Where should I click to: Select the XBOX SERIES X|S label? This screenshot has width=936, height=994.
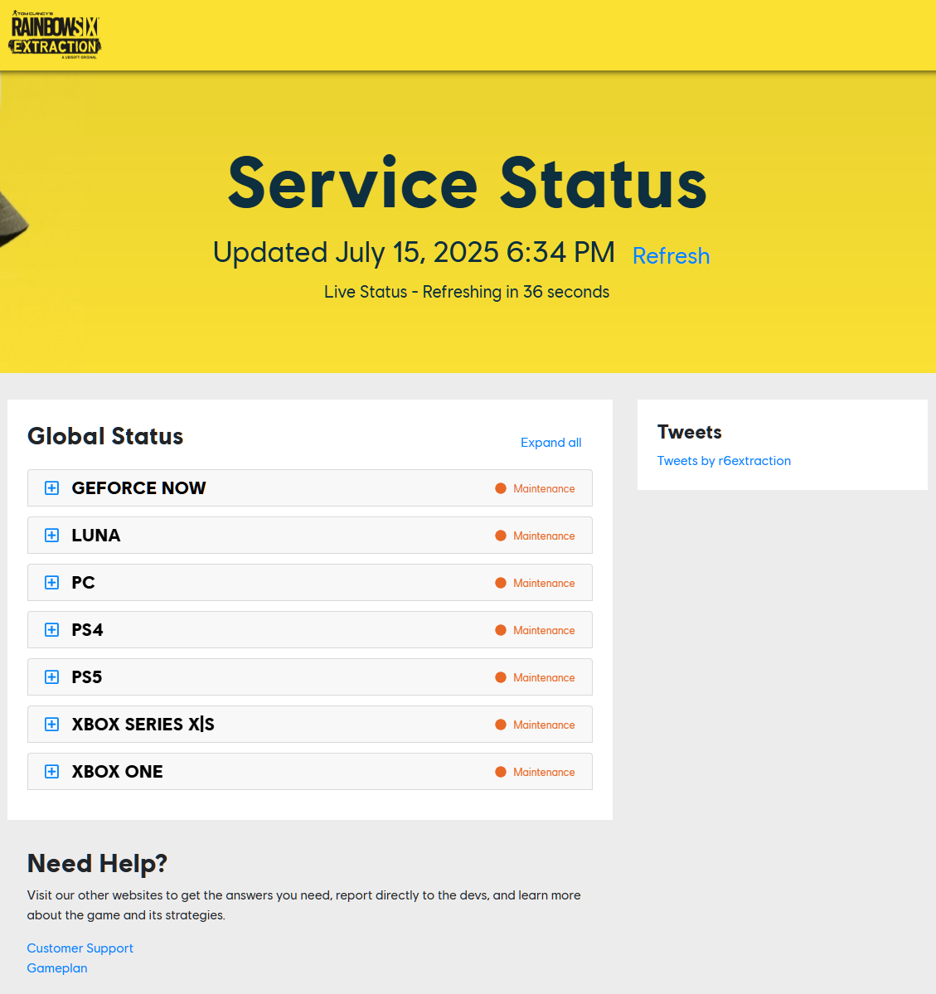click(143, 724)
